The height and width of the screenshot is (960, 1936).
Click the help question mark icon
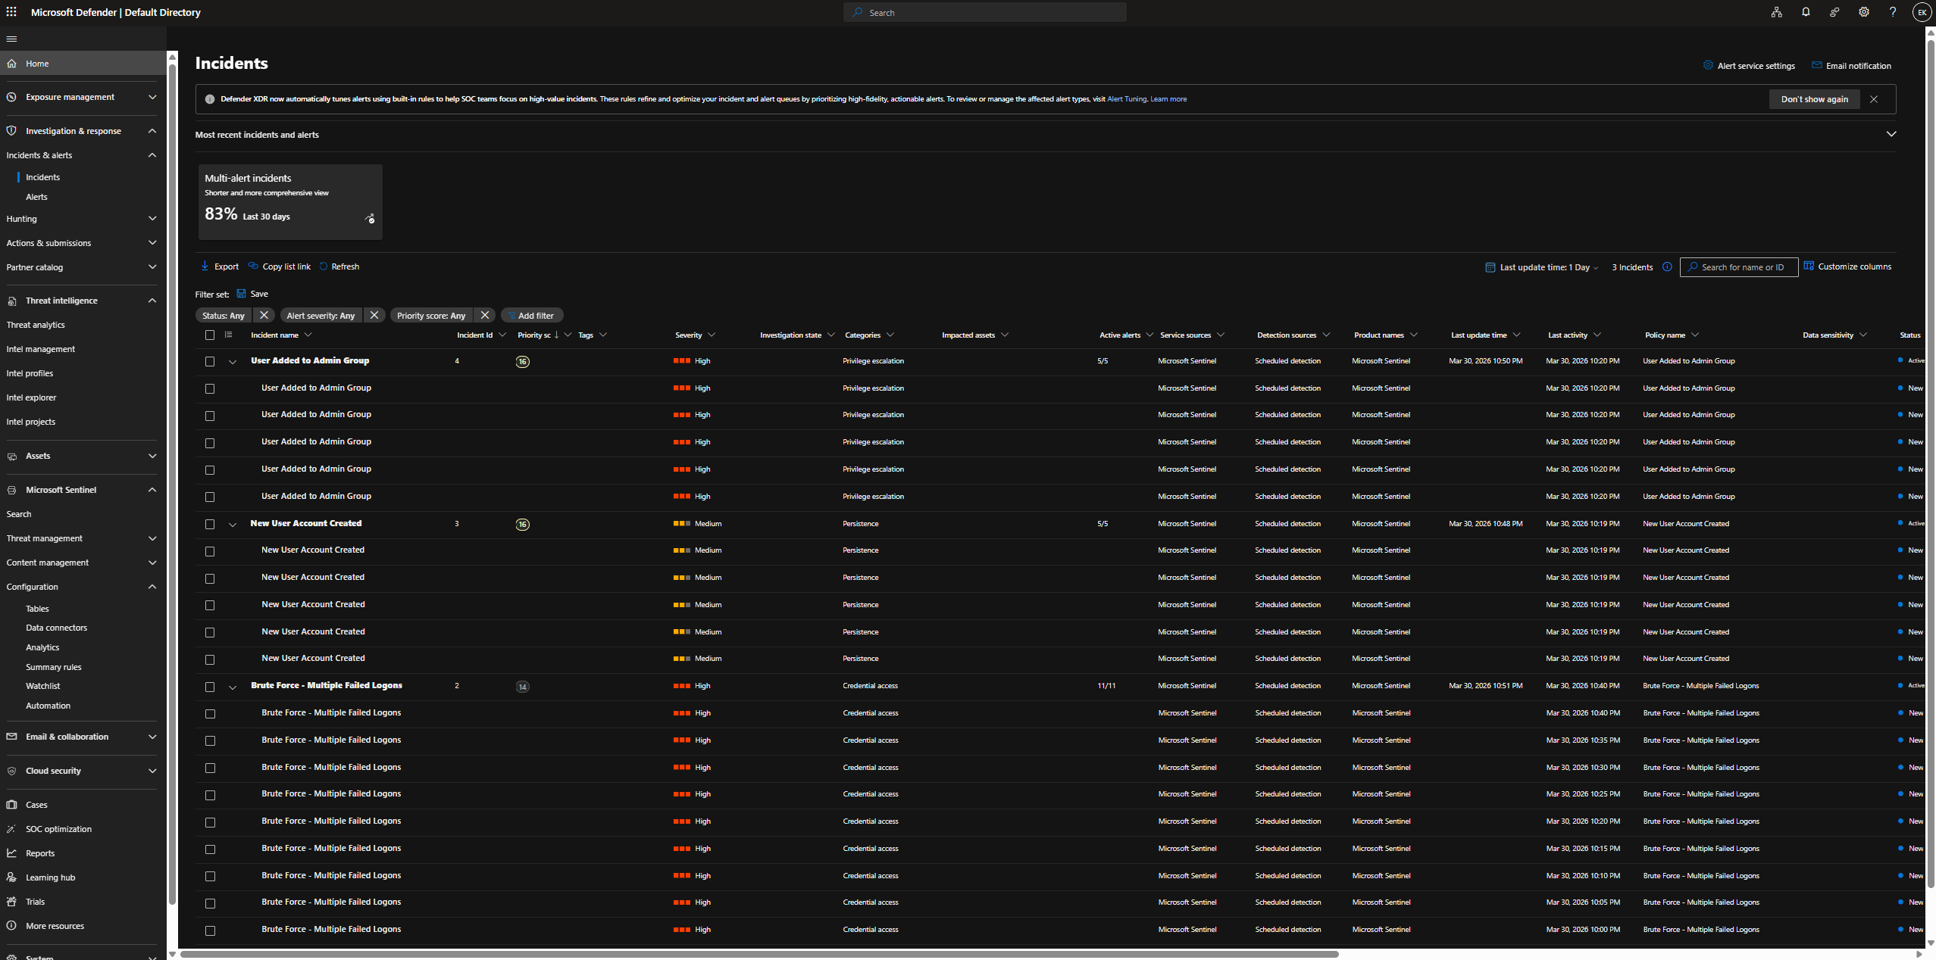(1892, 12)
